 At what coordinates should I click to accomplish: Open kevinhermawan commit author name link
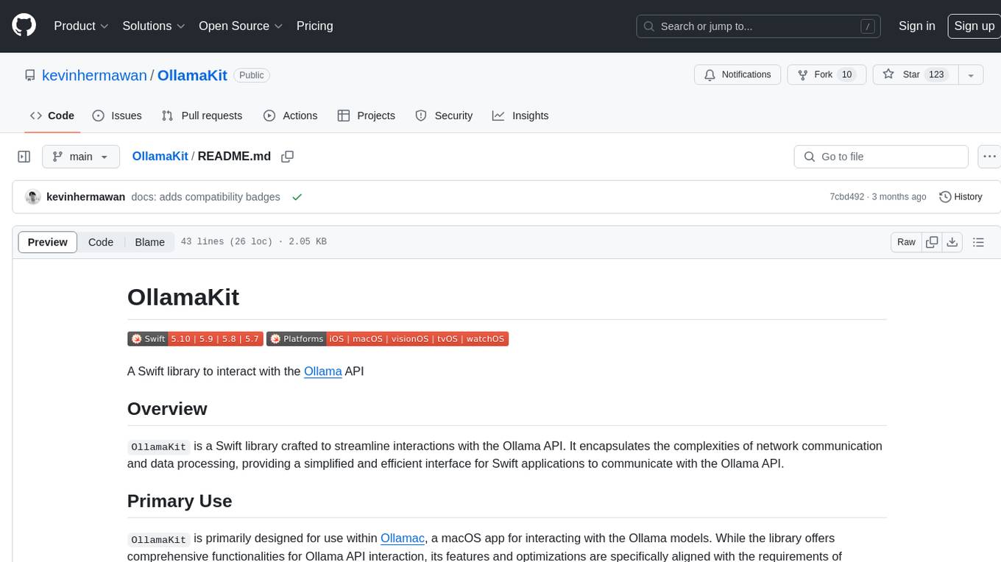[85, 197]
